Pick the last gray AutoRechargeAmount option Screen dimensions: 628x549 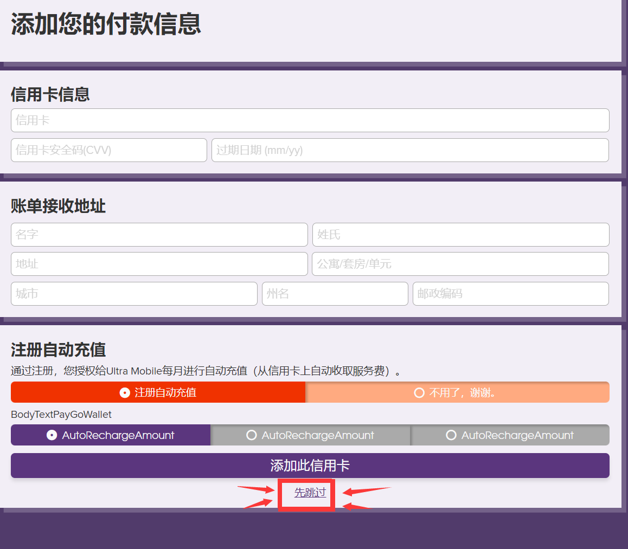tap(510, 435)
